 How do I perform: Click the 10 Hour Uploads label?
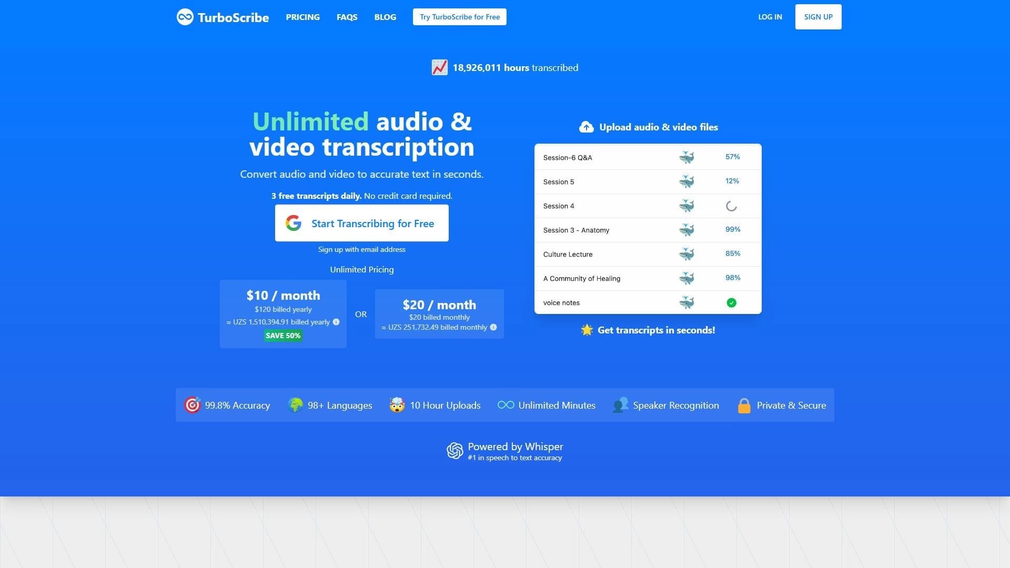pos(445,405)
